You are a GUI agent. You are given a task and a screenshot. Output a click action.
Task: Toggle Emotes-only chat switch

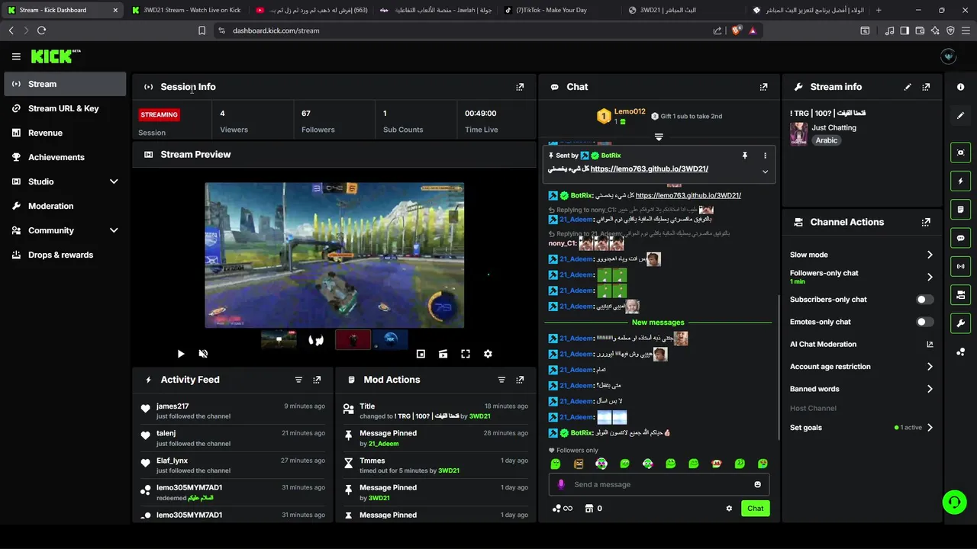tap(924, 322)
